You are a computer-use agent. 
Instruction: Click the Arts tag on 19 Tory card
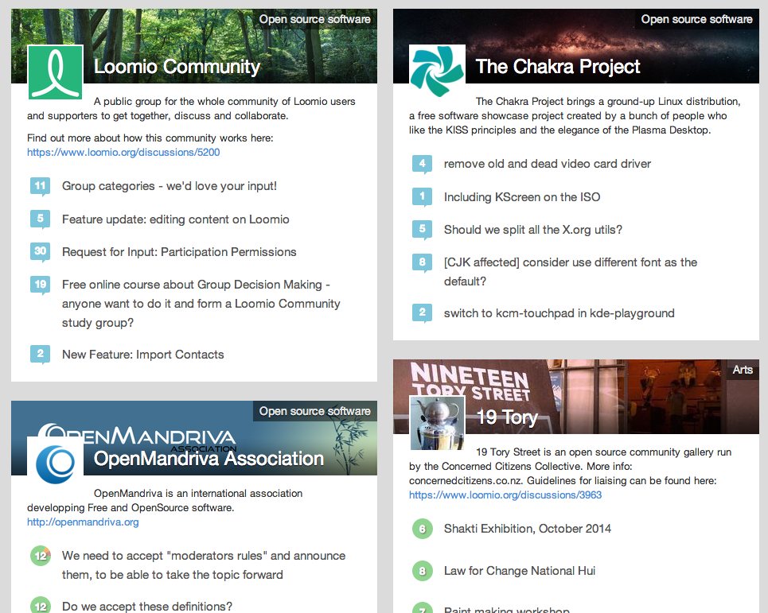(x=743, y=370)
